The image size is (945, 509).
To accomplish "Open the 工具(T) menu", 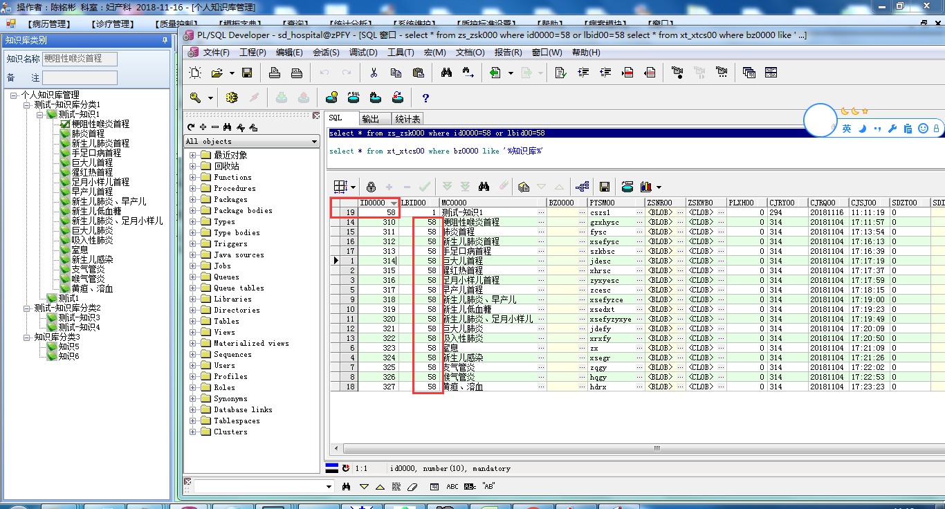I will (x=400, y=53).
